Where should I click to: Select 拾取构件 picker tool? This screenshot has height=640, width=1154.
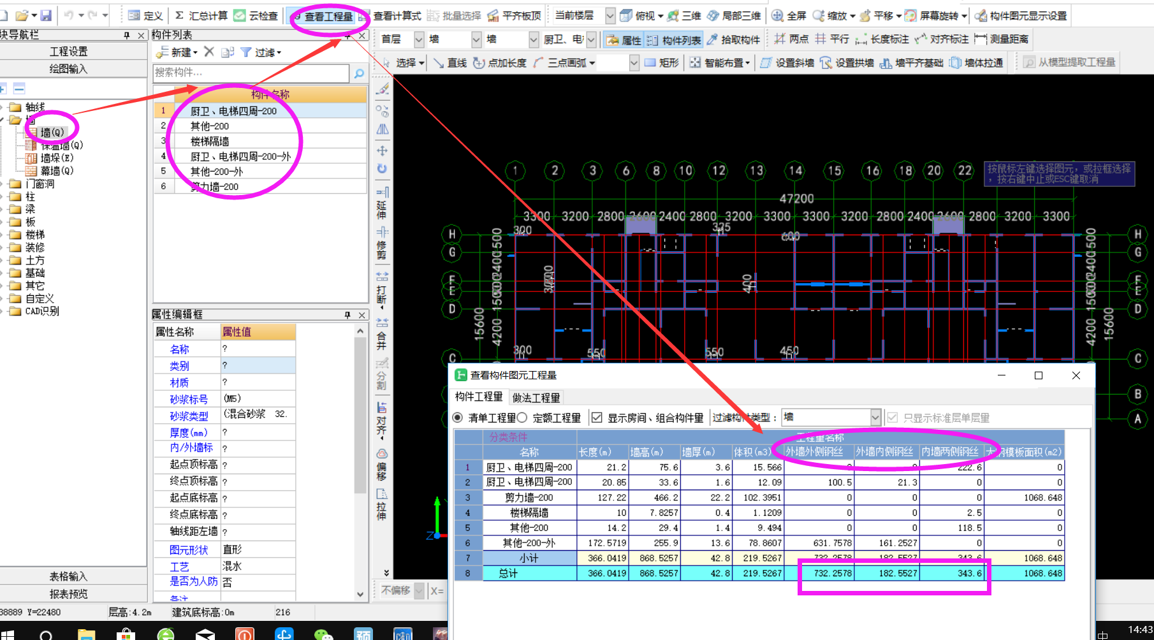(x=733, y=40)
